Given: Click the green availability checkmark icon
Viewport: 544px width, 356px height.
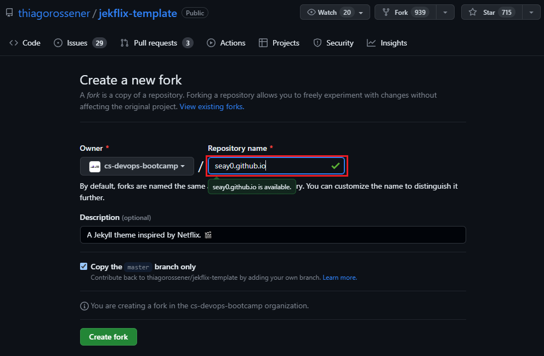Looking at the screenshot, I should (x=336, y=166).
